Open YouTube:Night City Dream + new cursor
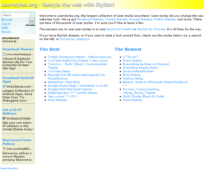The image size is (205, 170). click(78, 61)
